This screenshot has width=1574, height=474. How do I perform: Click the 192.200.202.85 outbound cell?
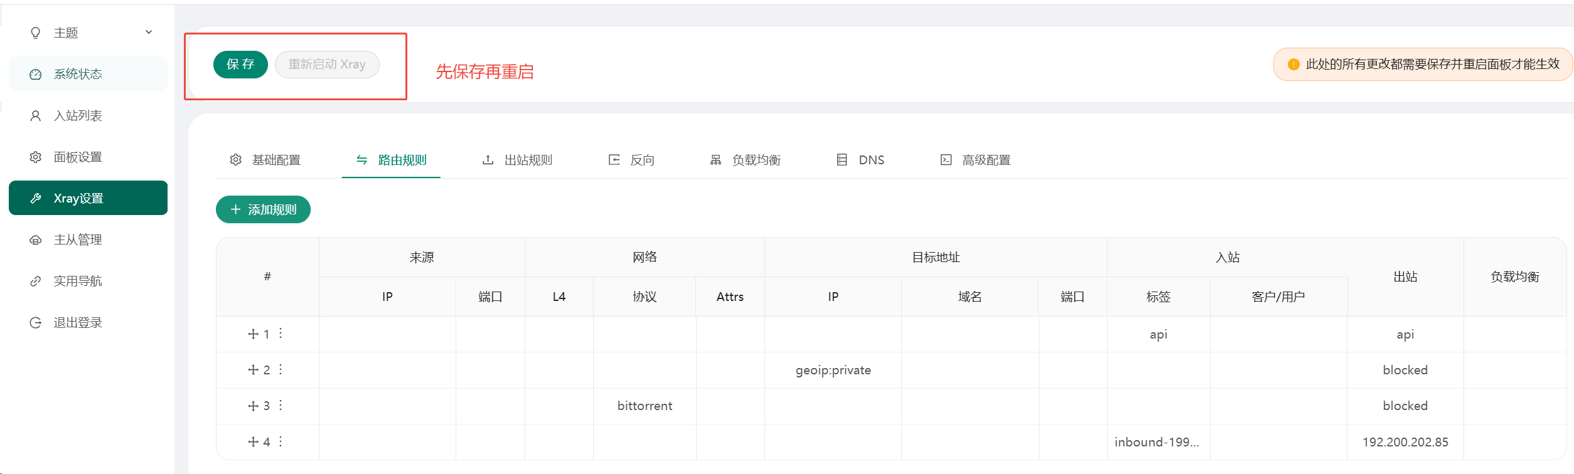point(1405,442)
